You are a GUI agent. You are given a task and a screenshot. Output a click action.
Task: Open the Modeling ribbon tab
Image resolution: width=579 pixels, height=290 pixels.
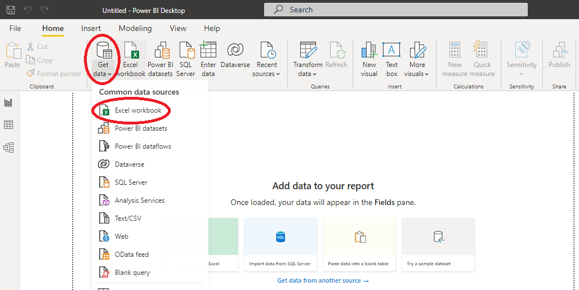pyautogui.click(x=135, y=28)
